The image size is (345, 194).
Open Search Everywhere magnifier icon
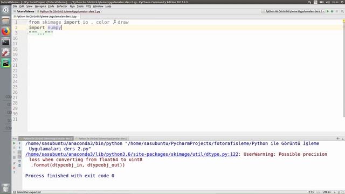pyautogui.click(x=342, y=11)
